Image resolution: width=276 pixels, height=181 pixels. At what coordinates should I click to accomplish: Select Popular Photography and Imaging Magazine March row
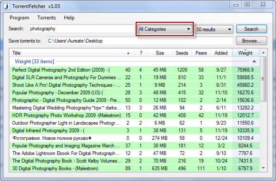[135, 146]
